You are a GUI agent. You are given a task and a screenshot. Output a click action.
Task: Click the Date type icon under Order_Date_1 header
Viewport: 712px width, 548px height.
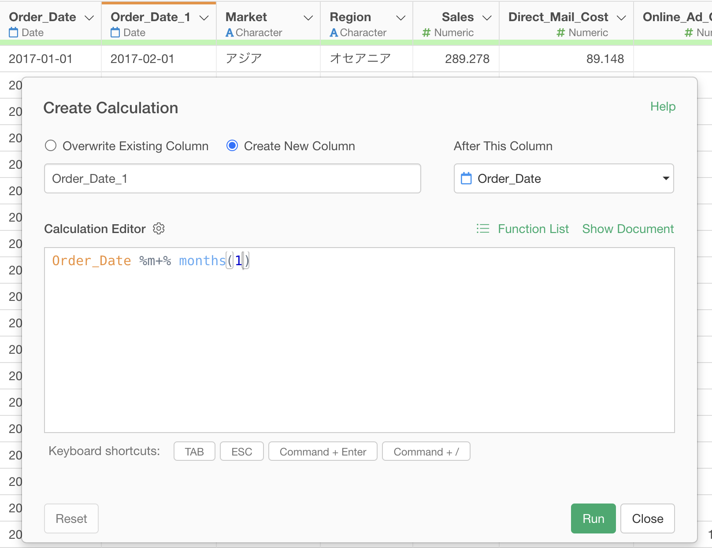click(115, 32)
